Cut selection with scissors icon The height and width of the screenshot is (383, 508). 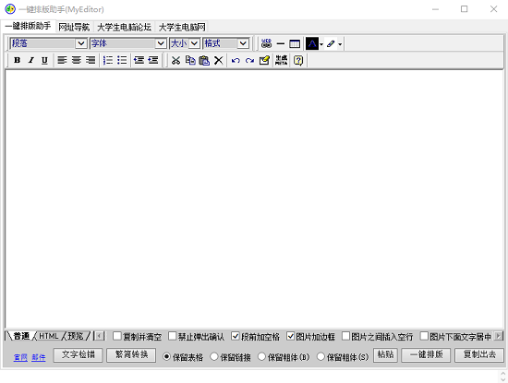[x=175, y=60]
